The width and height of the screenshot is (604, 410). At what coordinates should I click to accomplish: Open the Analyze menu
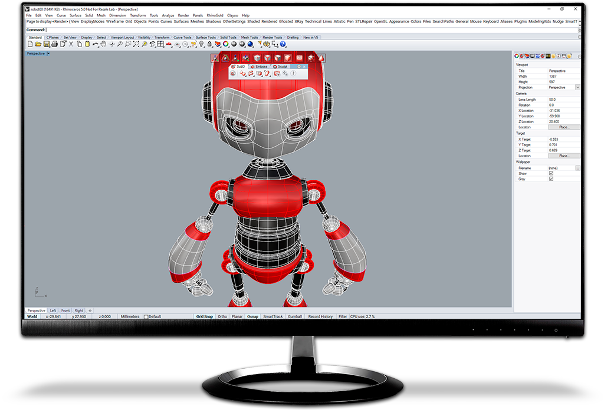(168, 15)
